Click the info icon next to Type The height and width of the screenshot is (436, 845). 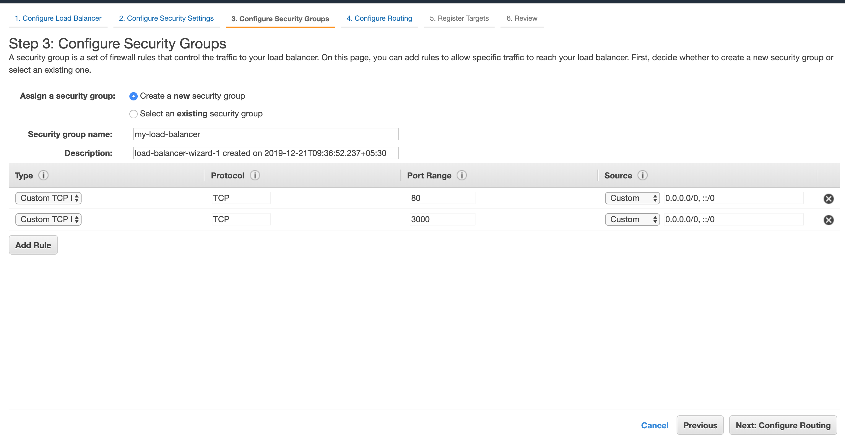click(x=43, y=175)
